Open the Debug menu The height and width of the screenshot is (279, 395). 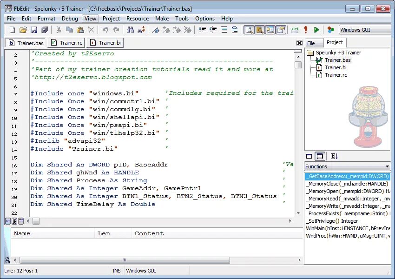[70, 19]
